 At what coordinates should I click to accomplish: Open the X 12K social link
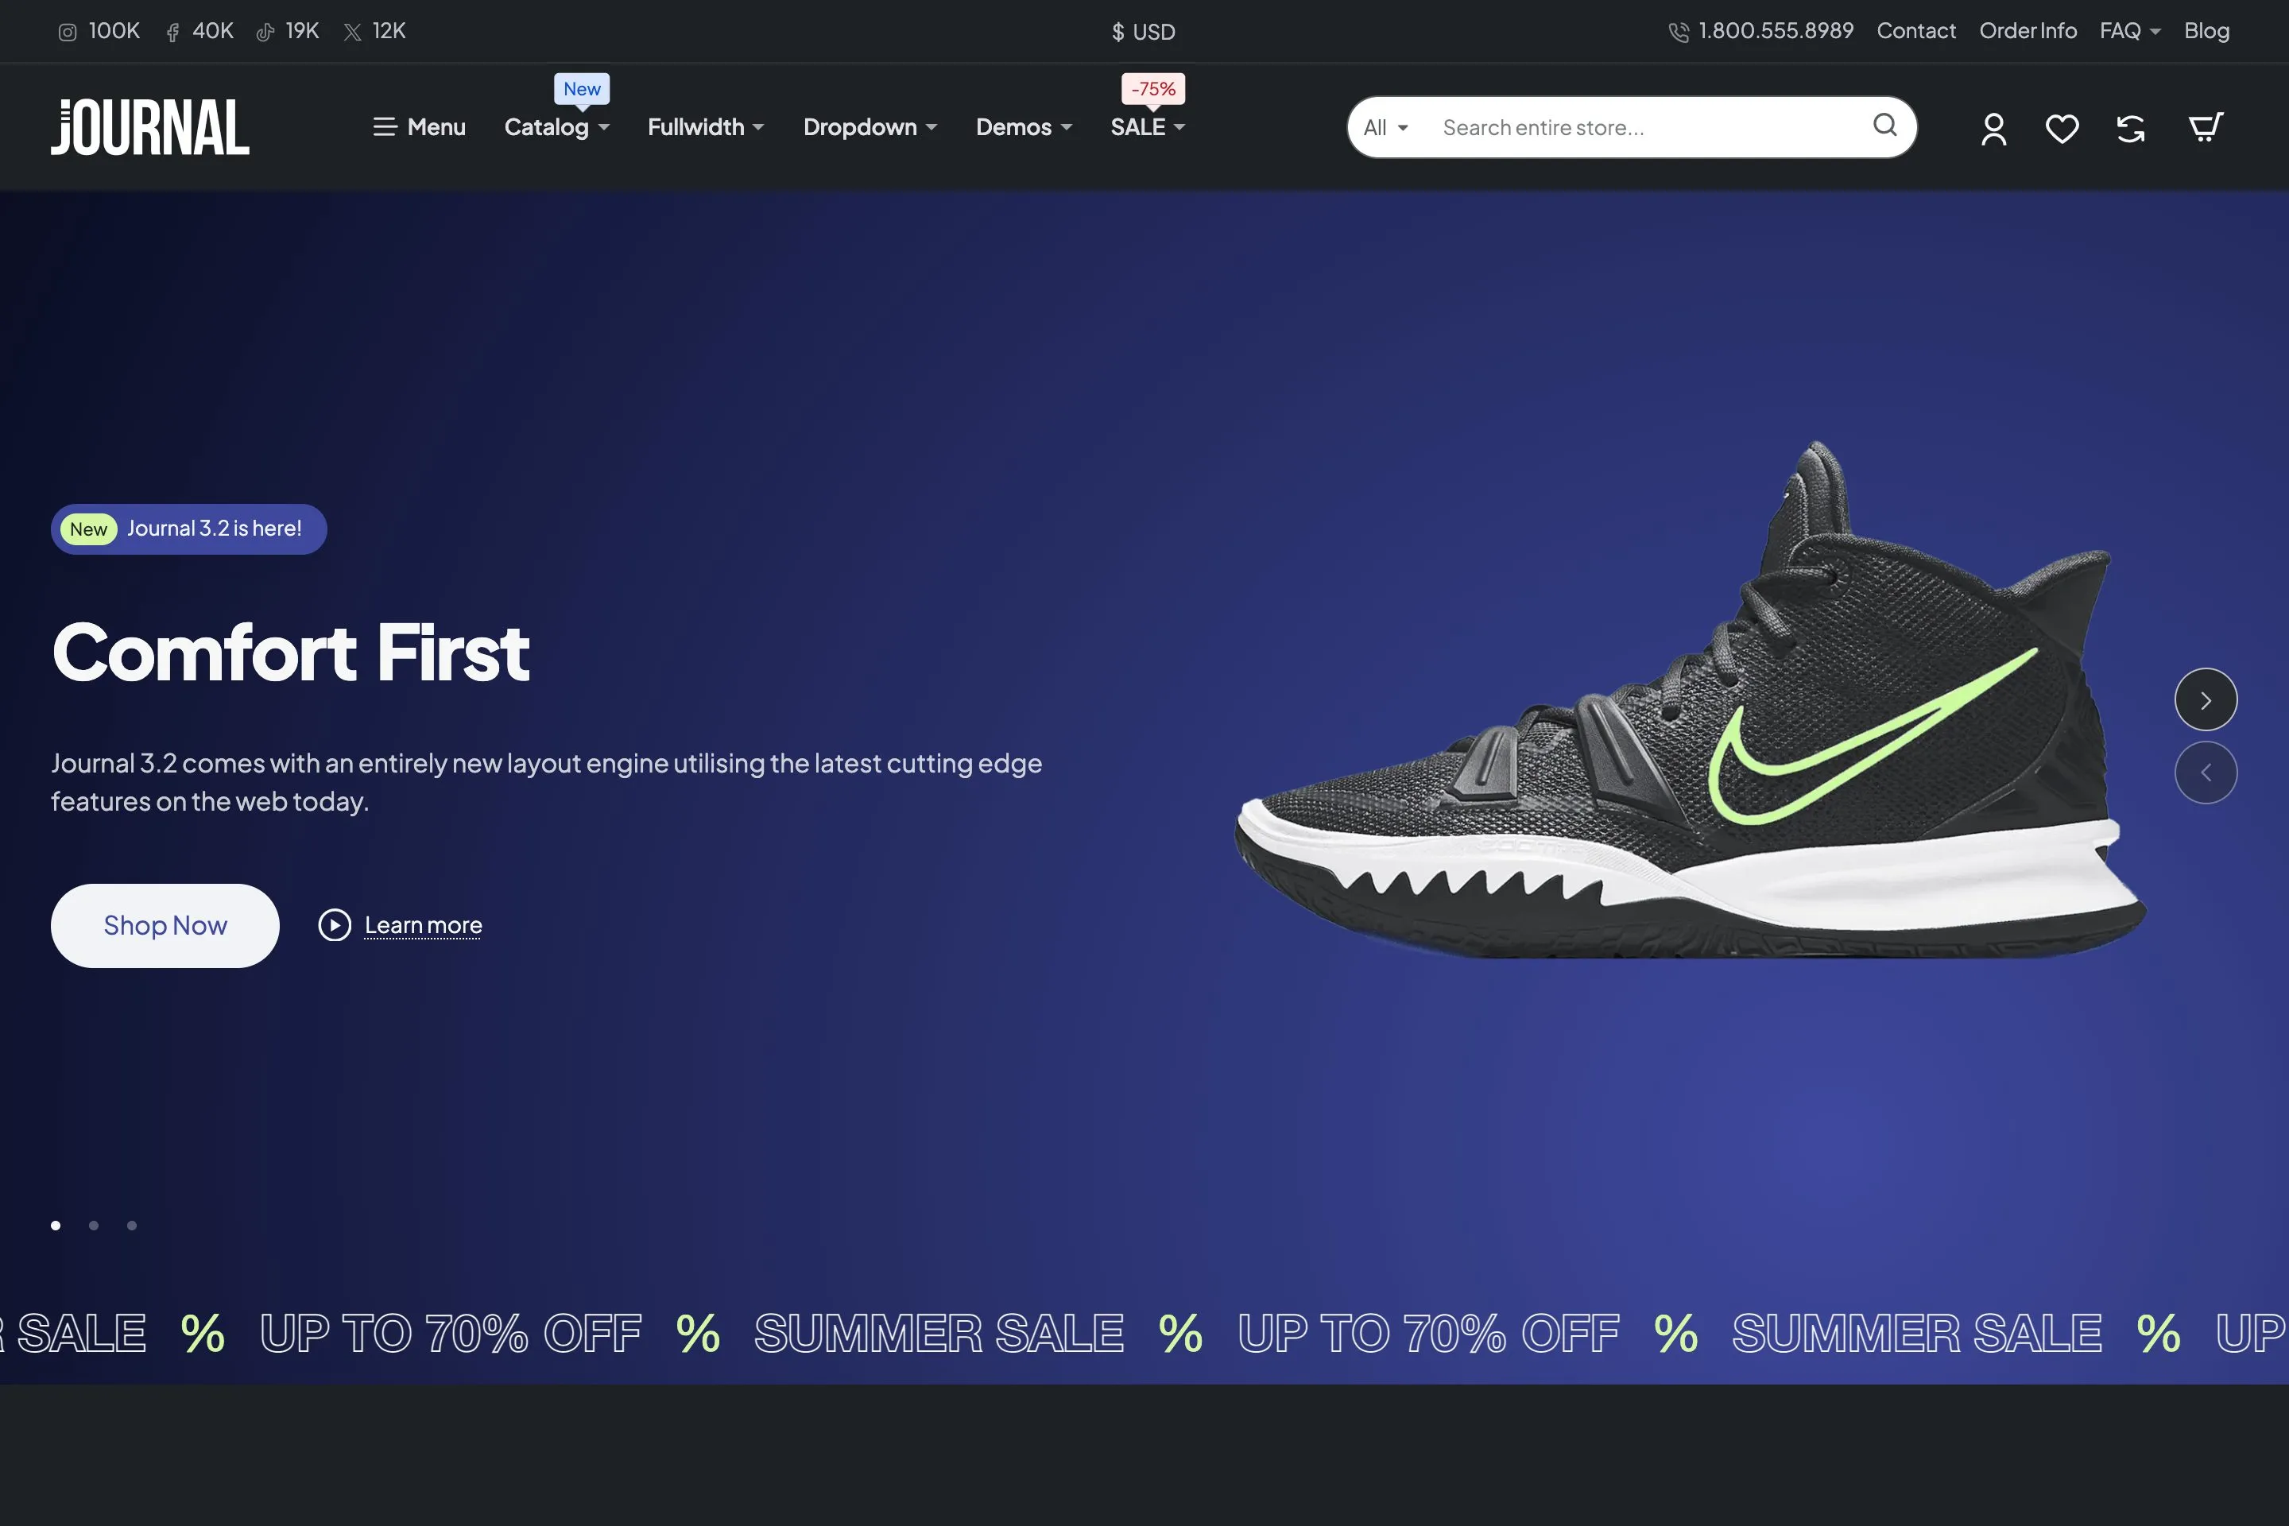[374, 31]
